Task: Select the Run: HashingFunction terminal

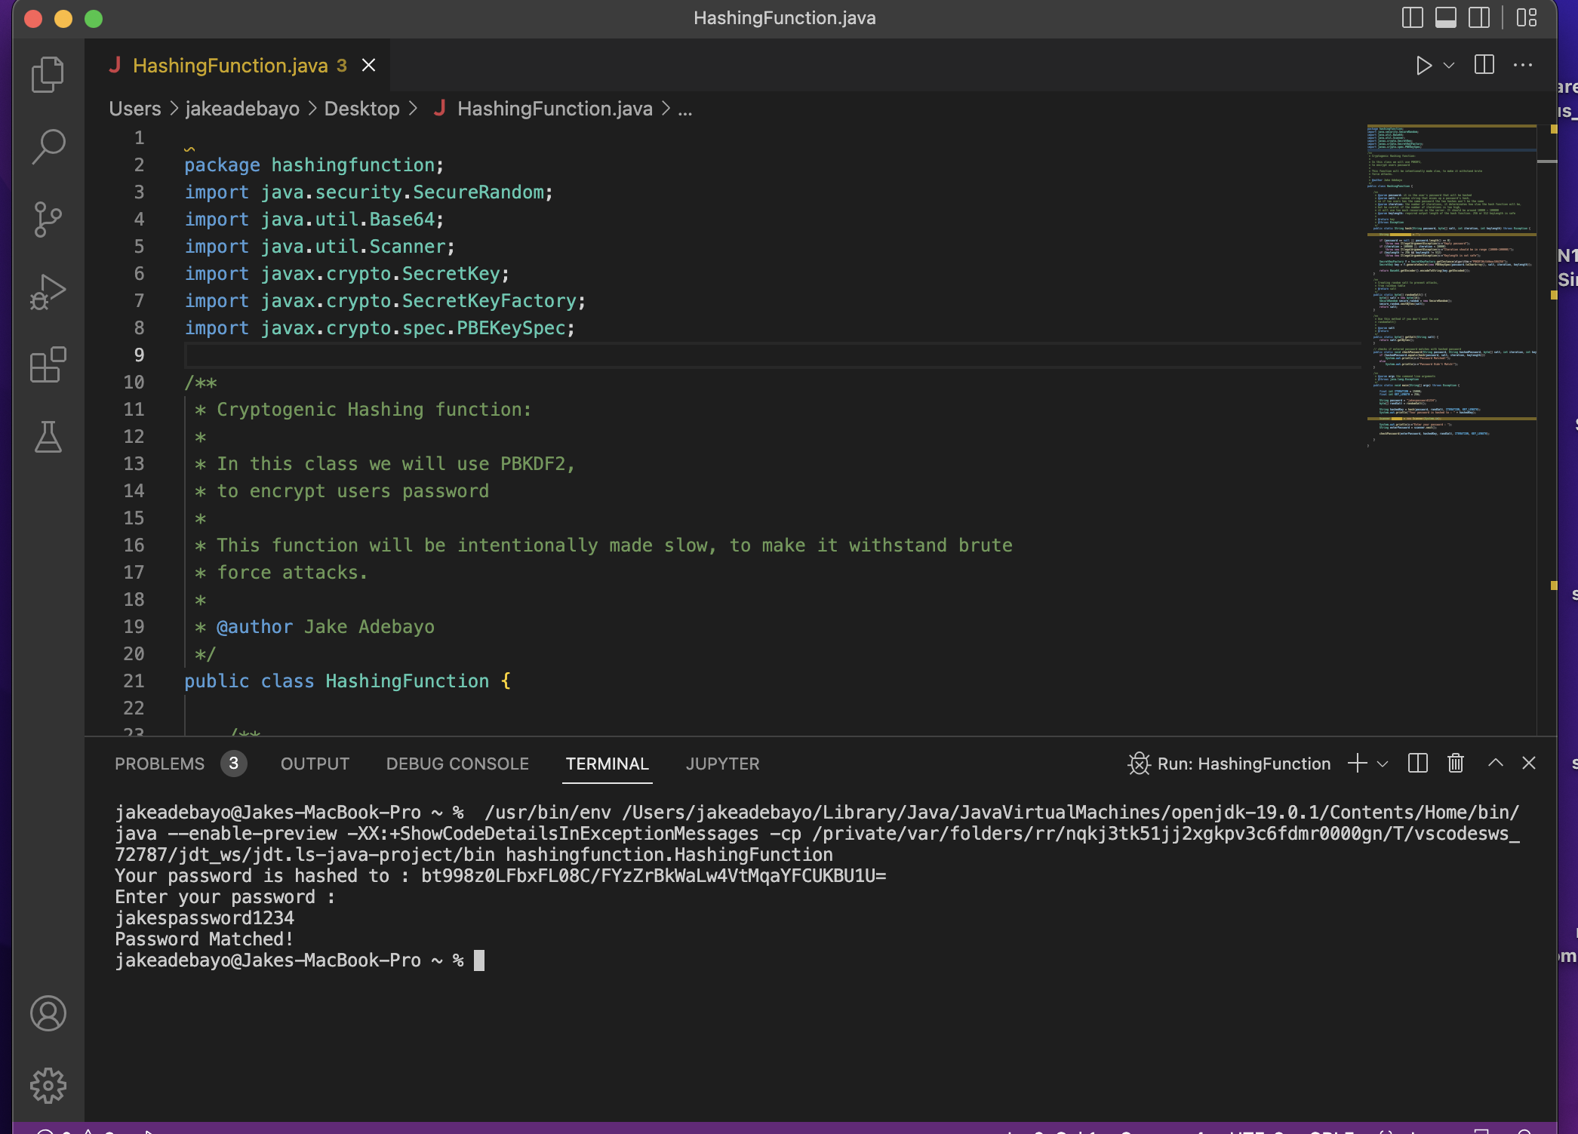Action: coord(1229,764)
